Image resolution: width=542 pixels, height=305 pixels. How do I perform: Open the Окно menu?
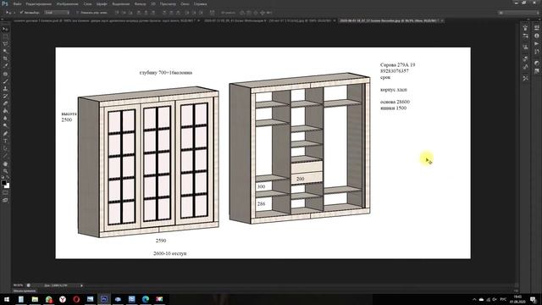185,3
